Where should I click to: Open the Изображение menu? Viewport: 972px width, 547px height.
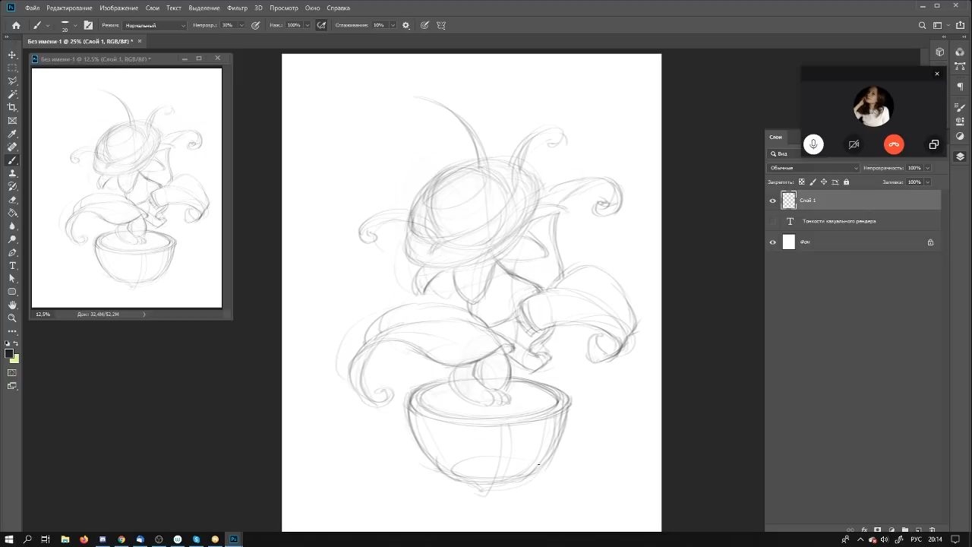point(118,8)
